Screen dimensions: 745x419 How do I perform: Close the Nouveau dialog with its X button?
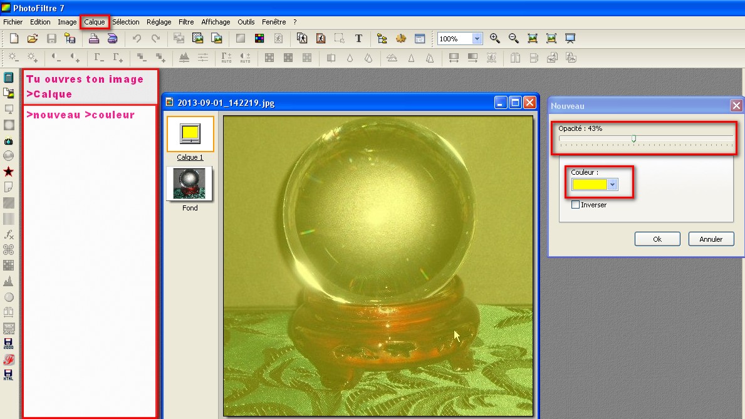[736, 105]
